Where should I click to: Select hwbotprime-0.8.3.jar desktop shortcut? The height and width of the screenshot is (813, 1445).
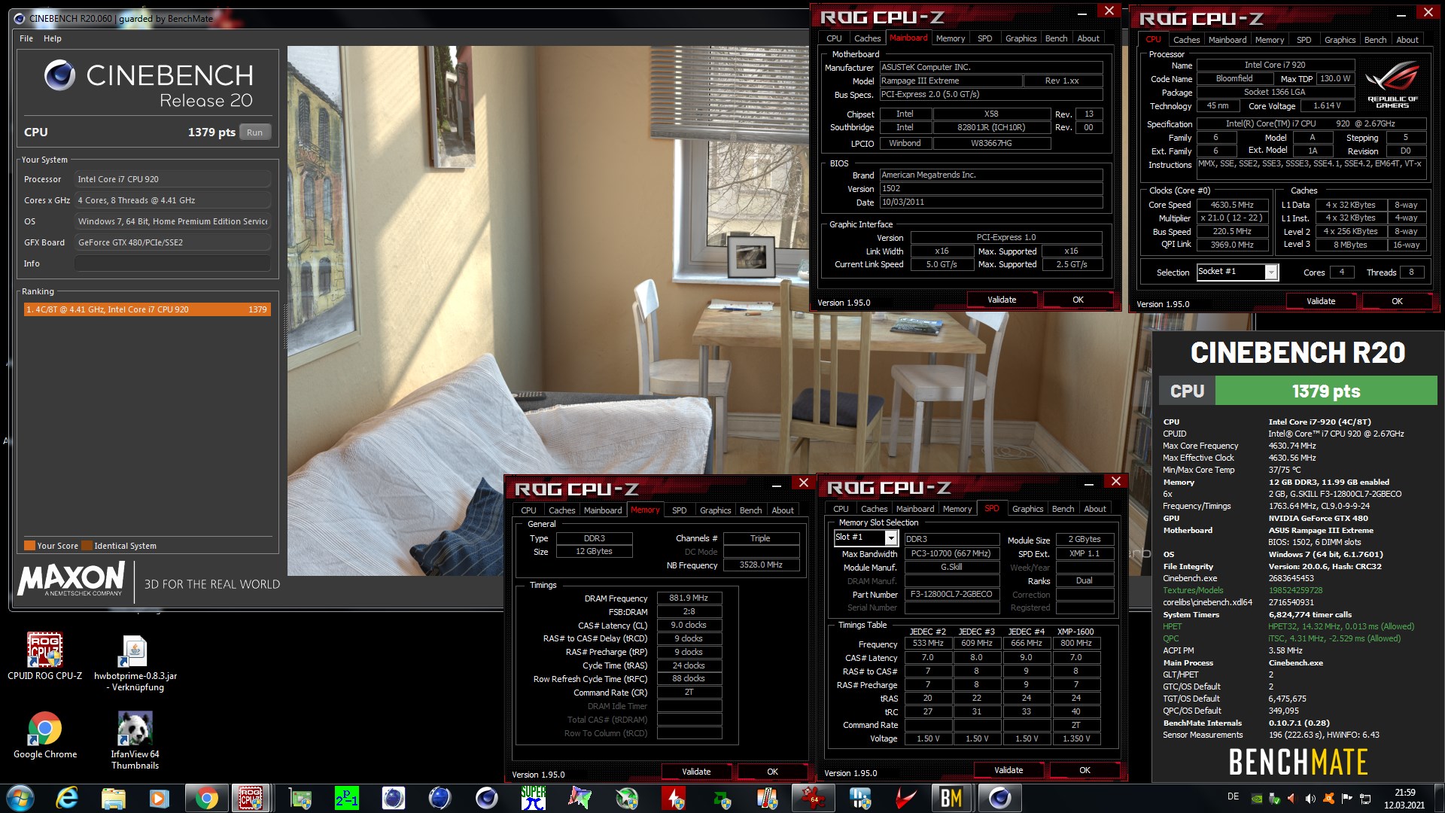click(x=135, y=663)
